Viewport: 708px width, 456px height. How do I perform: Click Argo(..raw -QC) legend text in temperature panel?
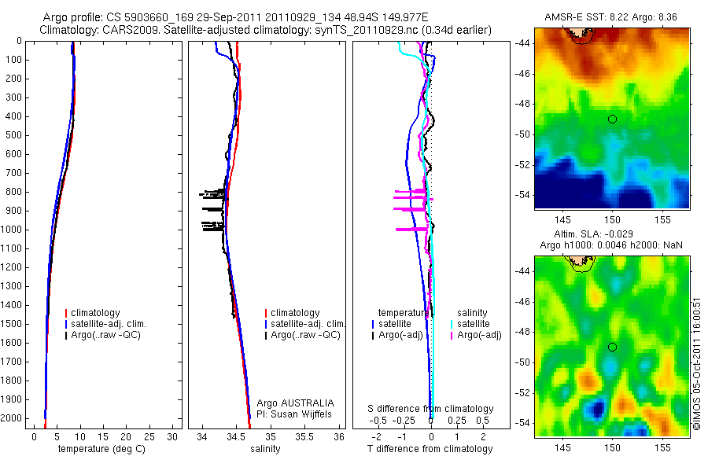[x=105, y=335]
